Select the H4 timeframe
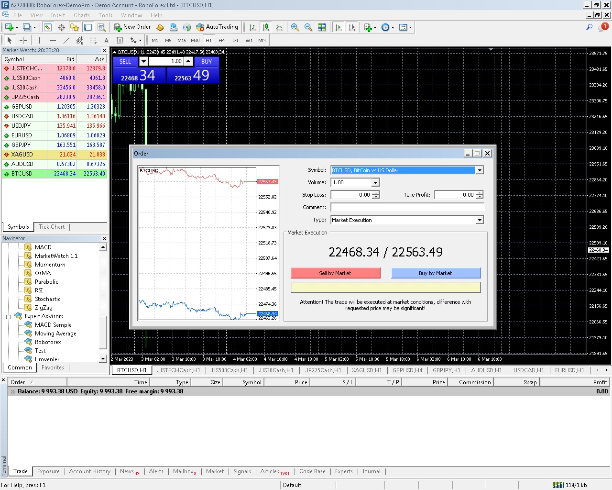Viewport: 612px width, 490px height. (222, 40)
